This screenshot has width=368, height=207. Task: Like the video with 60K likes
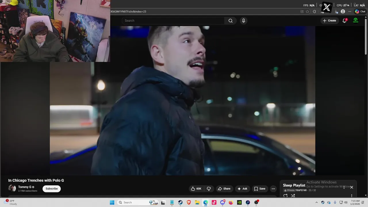point(196,189)
